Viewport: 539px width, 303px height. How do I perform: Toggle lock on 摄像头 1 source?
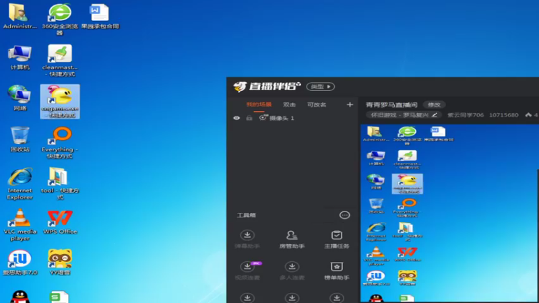click(249, 118)
